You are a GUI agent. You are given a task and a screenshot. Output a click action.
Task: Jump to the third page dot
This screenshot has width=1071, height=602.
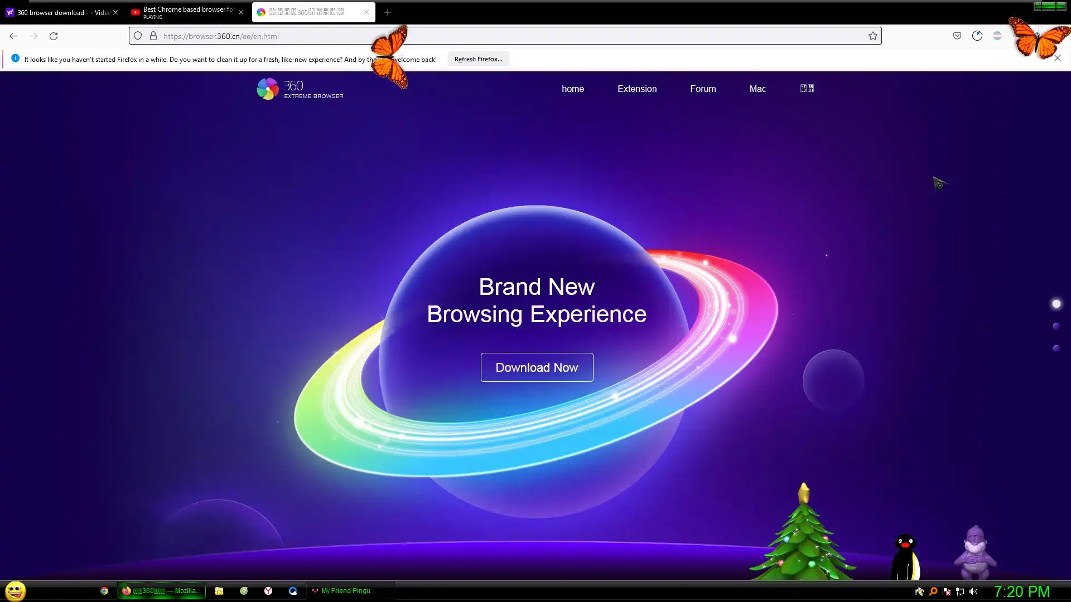click(1056, 348)
